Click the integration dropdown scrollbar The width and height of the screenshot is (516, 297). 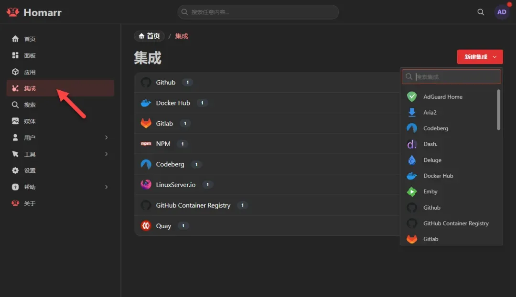pos(498,110)
